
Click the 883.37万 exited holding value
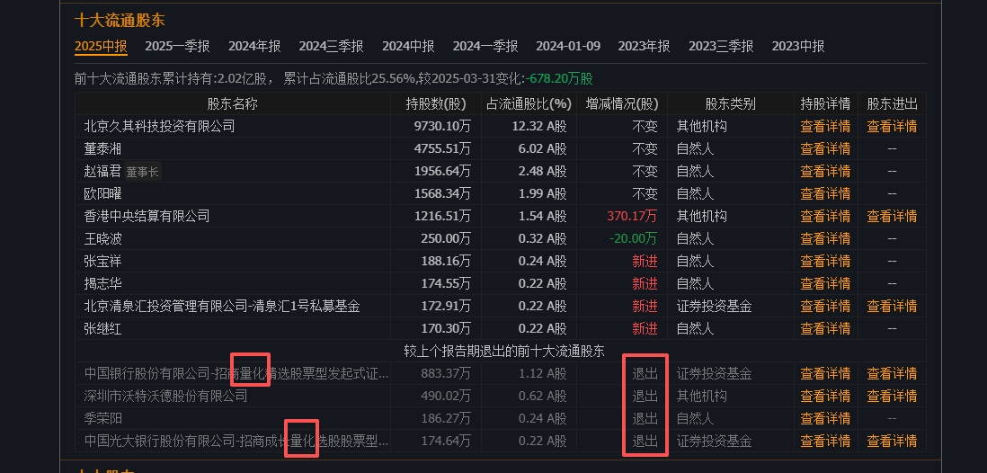445,373
